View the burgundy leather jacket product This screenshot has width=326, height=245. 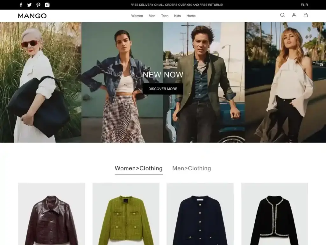click(52, 214)
